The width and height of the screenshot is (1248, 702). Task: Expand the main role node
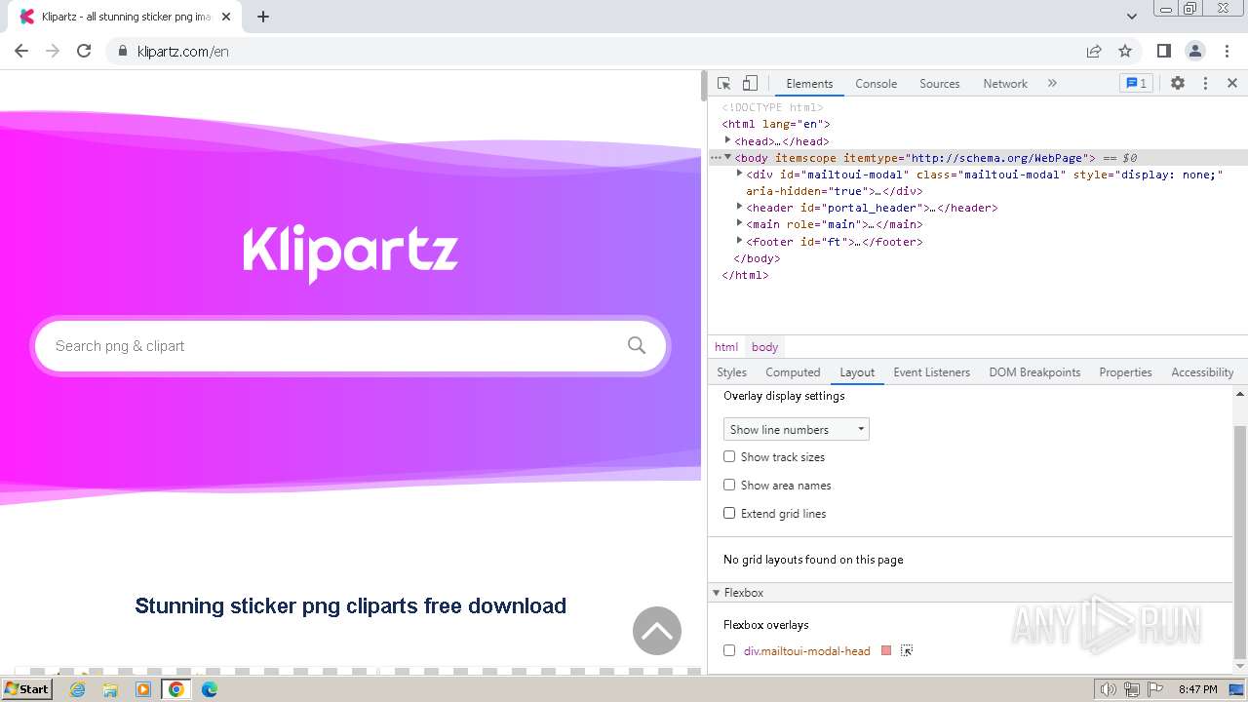(x=740, y=223)
